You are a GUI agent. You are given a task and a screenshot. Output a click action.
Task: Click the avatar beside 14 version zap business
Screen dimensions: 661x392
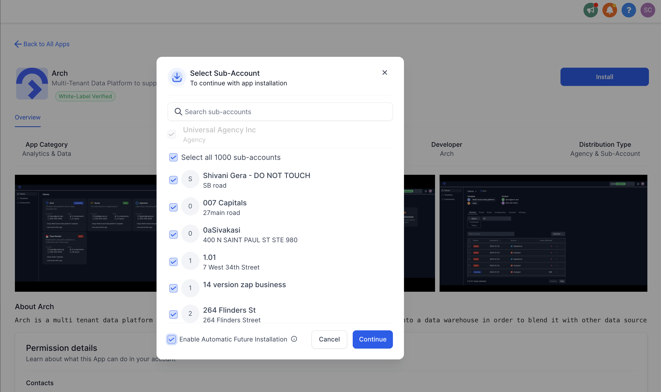click(x=190, y=288)
